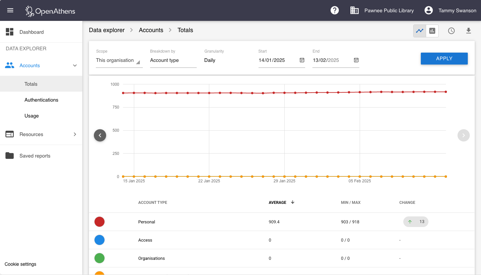Open calendar picker for End date
Viewport: 481px width, 275px height.
tap(356, 60)
